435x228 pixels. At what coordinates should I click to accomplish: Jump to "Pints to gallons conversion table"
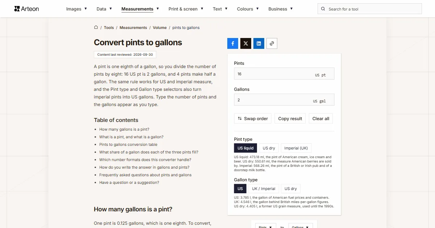coord(128,144)
